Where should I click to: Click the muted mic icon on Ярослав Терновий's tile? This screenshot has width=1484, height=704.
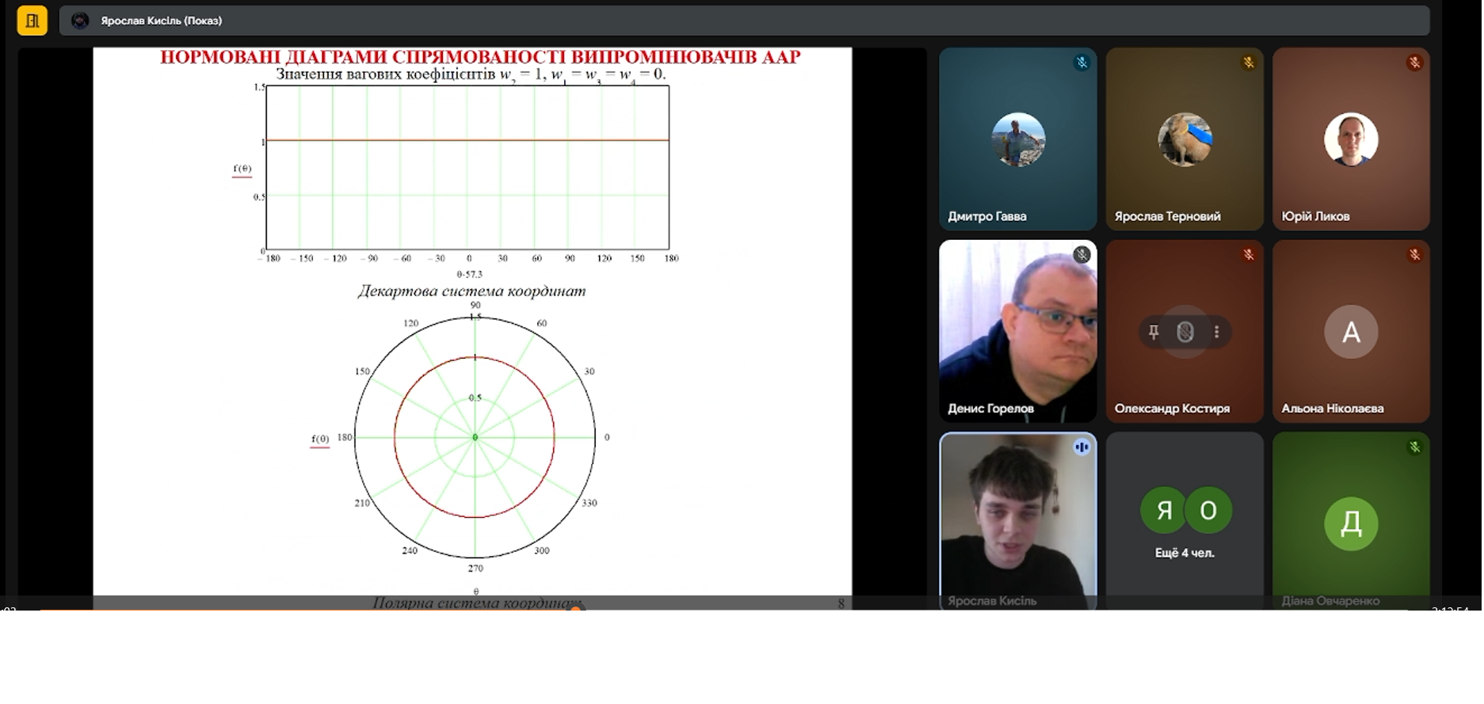click(1248, 63)
